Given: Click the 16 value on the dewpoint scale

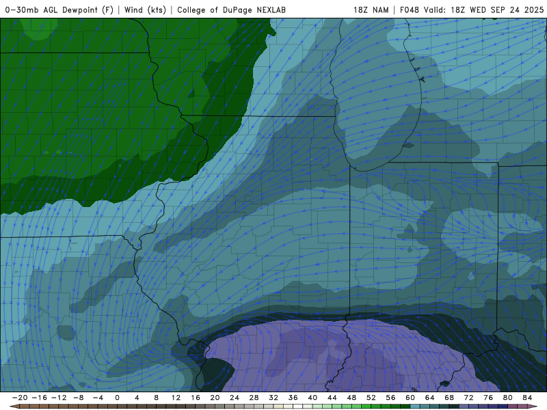Looking at the screenshot, I should click(196, 398).
